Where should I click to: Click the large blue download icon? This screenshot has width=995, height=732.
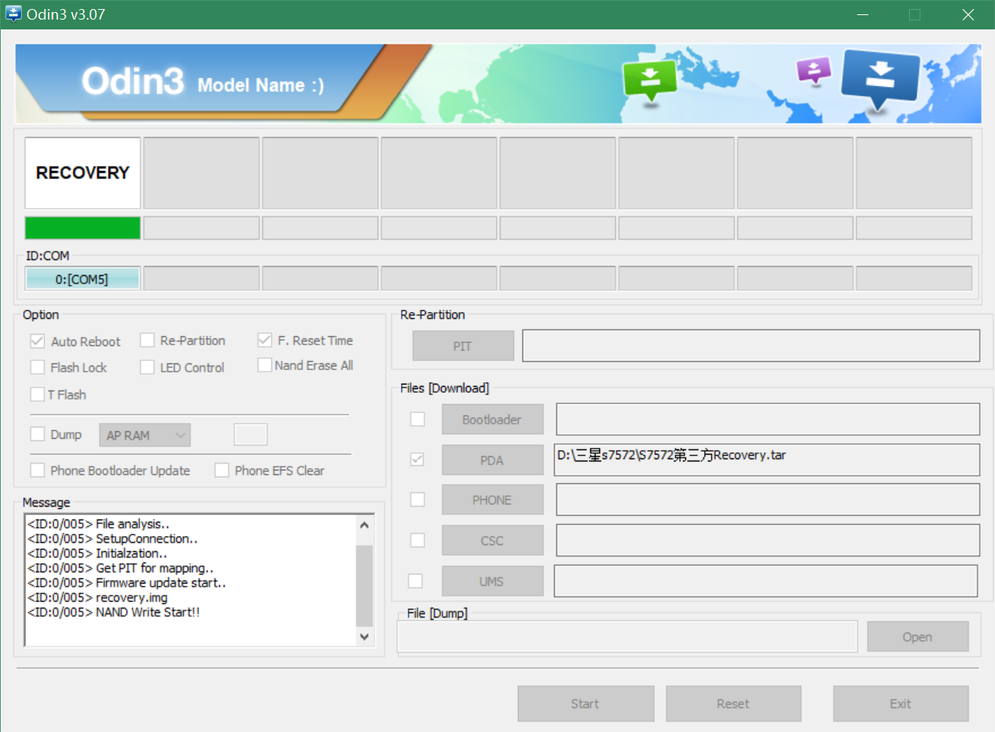pos(880,78)
